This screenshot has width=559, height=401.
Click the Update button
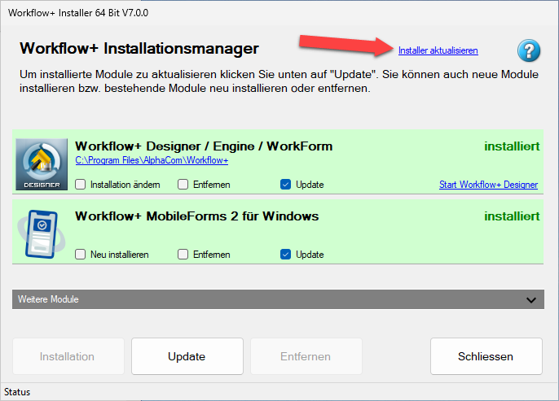click(x=187, y=356)
